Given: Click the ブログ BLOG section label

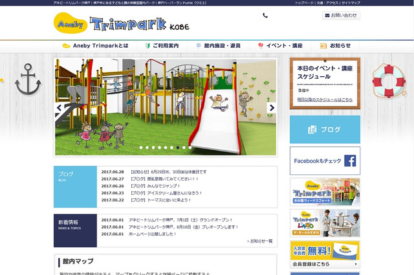Looking at the screenshot, I should tap(75, 187).
